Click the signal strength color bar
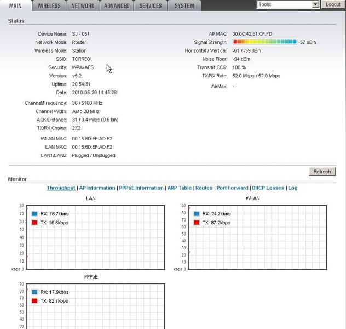This screenshot has height=329, width=346. pyautogui.click(x=265, y=42)
